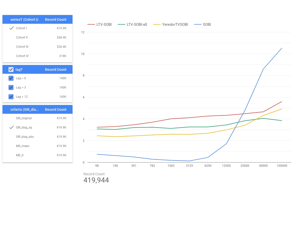
Task: Click the green LTV-SOBI-alt legend marker
Action: 122,24
